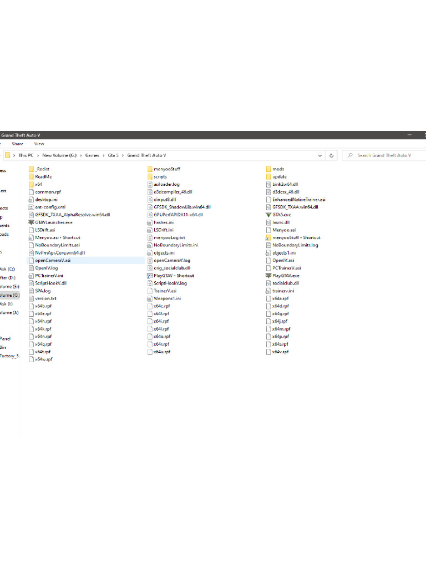Select the d3dcompiler_46.dll file
The width and height of the screenshot is (426, 568).
coord(173,192)
